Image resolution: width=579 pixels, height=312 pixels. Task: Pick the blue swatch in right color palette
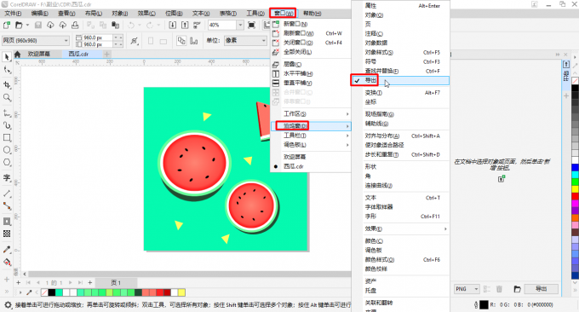(x=575, y=168)
